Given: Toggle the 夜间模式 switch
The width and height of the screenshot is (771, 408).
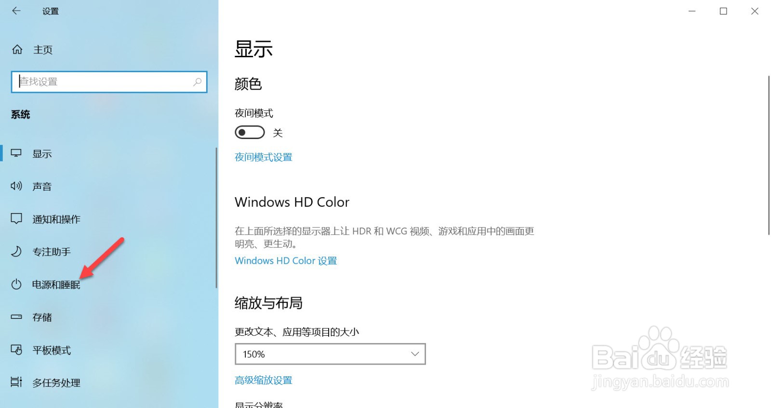Looking at the screenshot, I should (250, 132).
